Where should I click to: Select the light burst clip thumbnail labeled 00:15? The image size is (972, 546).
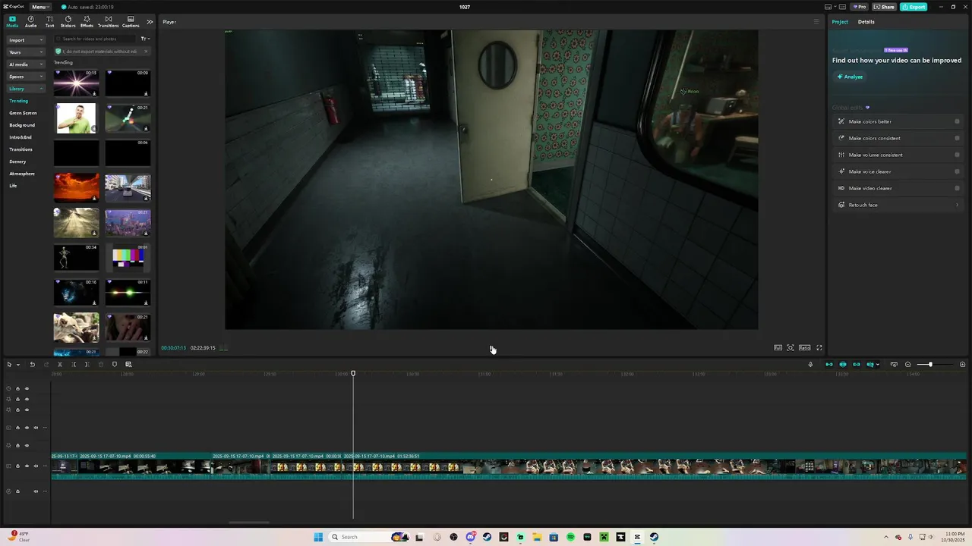coord(76,83)
